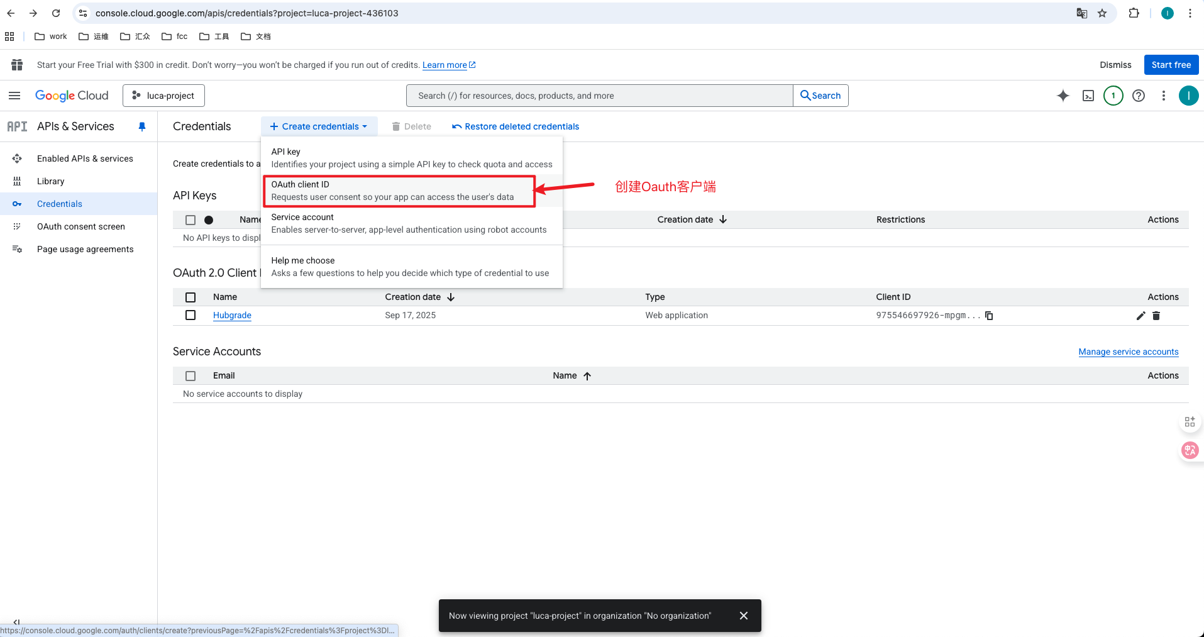Open OAuth consent screen settings
This screenshot has height=637, width=1204.
pyautogui.click(x=80, y=226)
